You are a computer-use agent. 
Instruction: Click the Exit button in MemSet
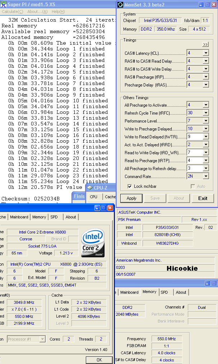tap(203, 198)
